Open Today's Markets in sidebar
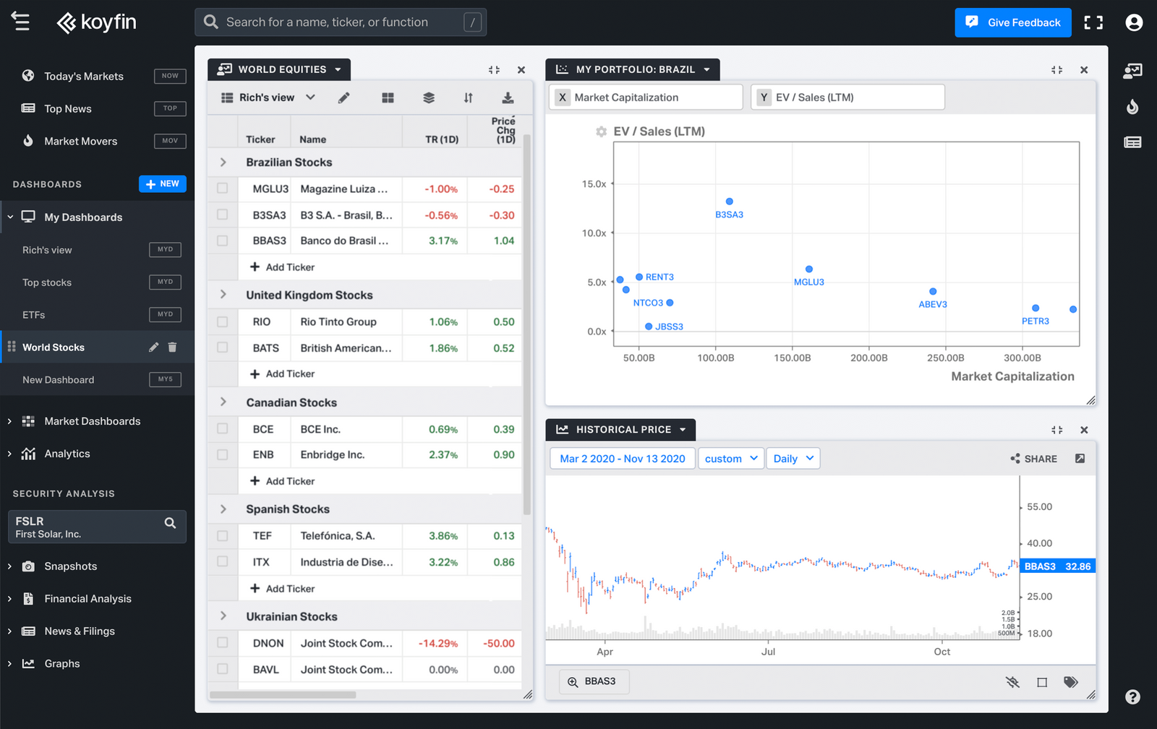The width and height of the screenshot is (1157, 729). 84,76
